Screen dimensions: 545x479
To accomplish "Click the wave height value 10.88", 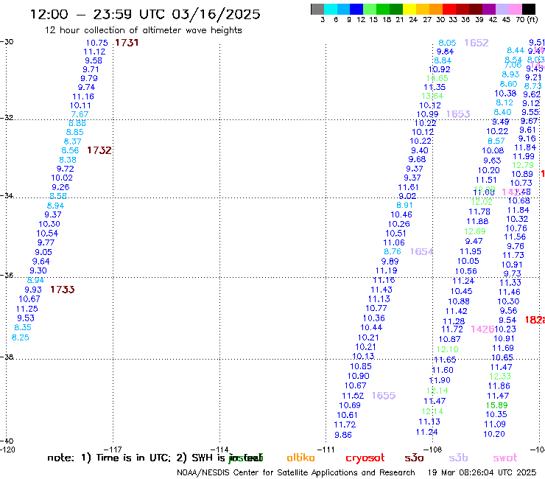I will [459, 301].
